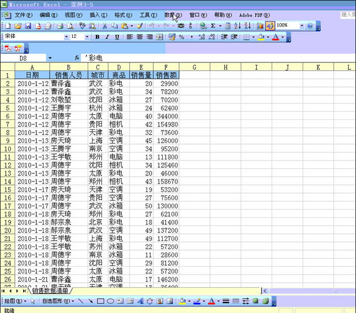Open the Zoom dropdown showing 100%
The height and width of the screenshot is (313, 356).
pyautogui.click(x=302, y=26)
